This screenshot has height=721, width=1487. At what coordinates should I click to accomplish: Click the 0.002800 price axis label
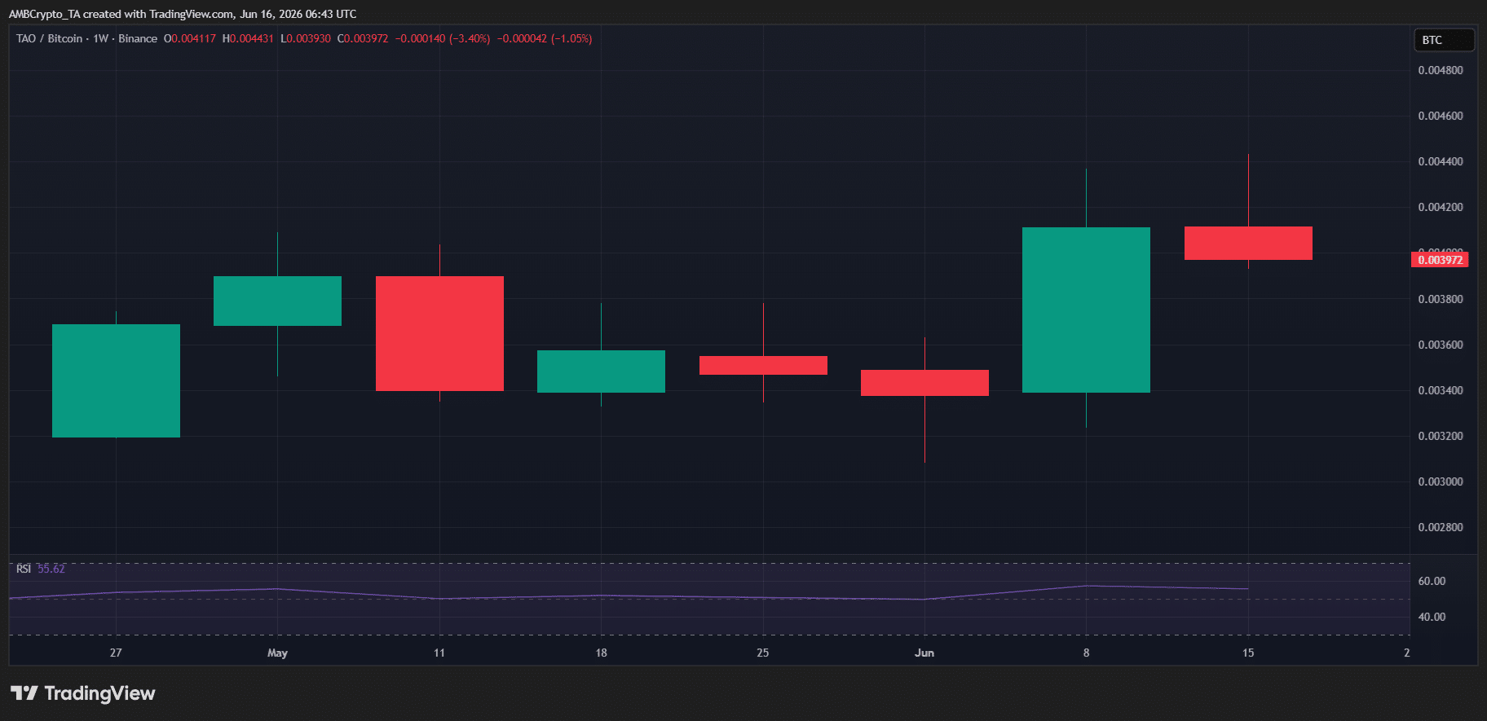(1441, 527)
